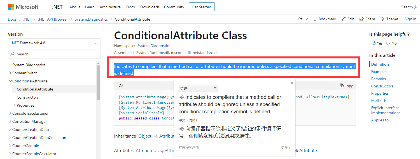
Task: Navigate to Docs breadcrumb
Action: click(12, 19)
